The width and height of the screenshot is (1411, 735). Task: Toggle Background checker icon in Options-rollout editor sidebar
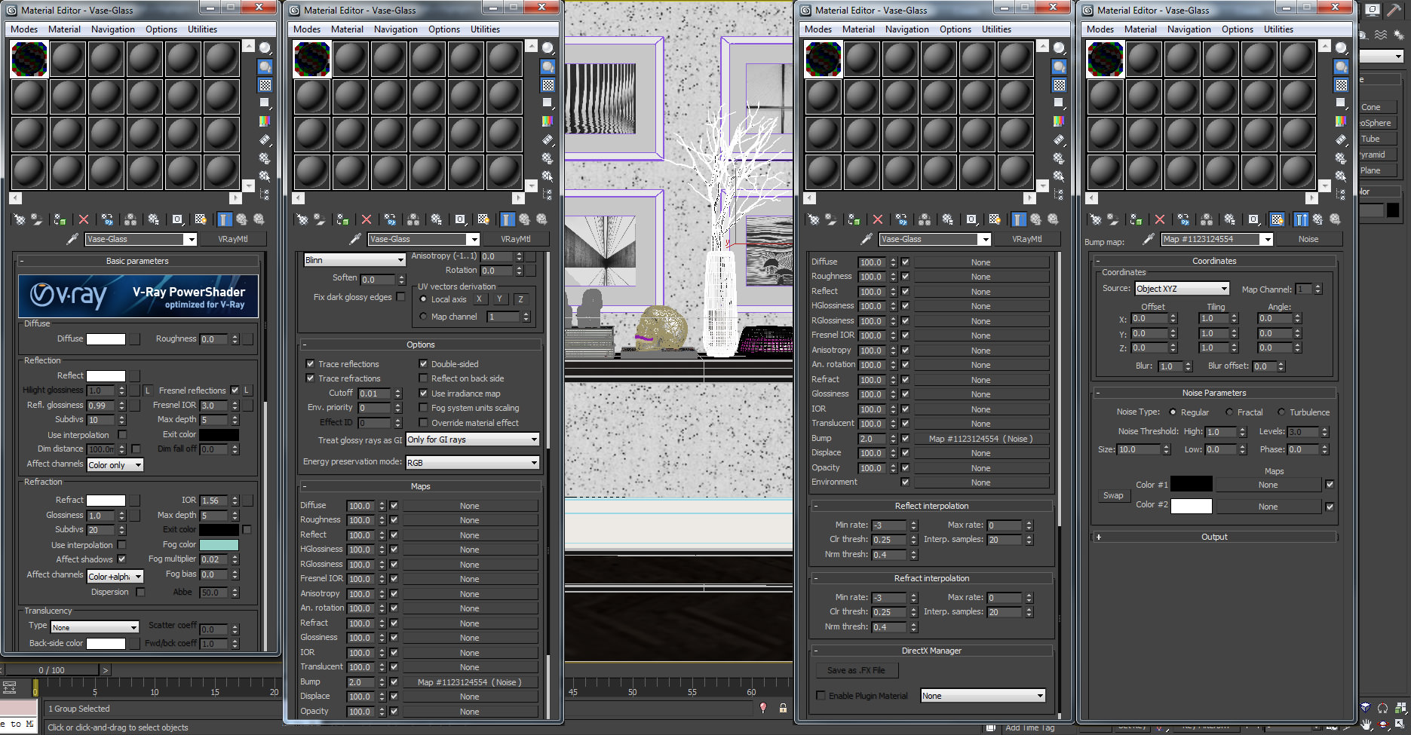[x=548, y=85]
